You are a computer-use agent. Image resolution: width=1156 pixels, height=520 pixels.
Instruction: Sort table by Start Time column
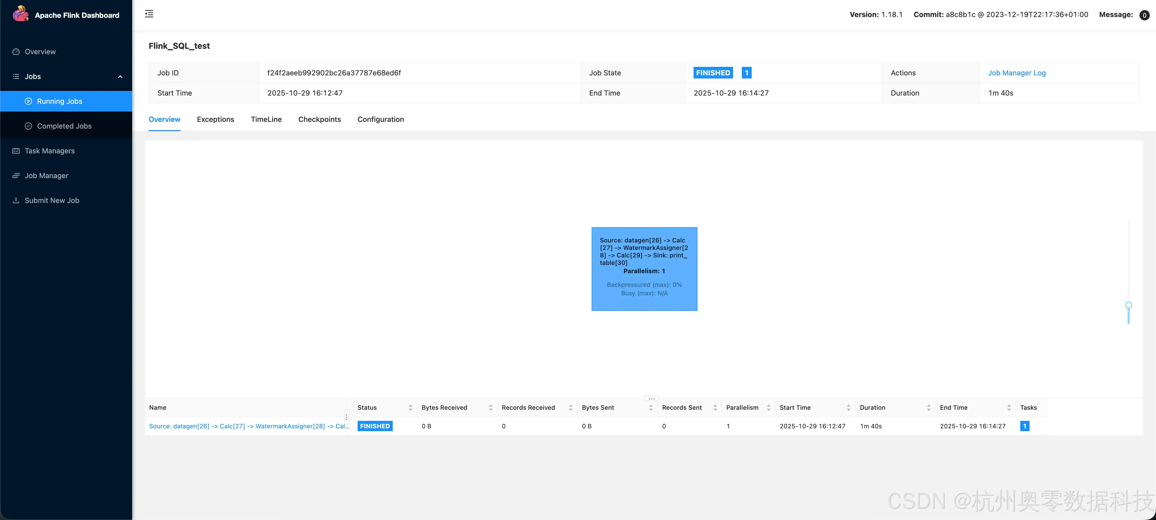point(848,408)
